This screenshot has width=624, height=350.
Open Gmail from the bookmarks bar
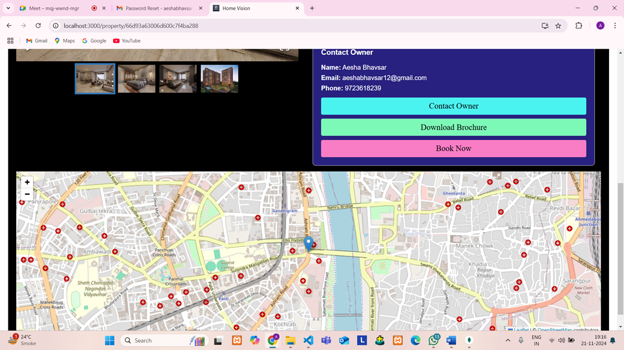click(x=36, y=40)
